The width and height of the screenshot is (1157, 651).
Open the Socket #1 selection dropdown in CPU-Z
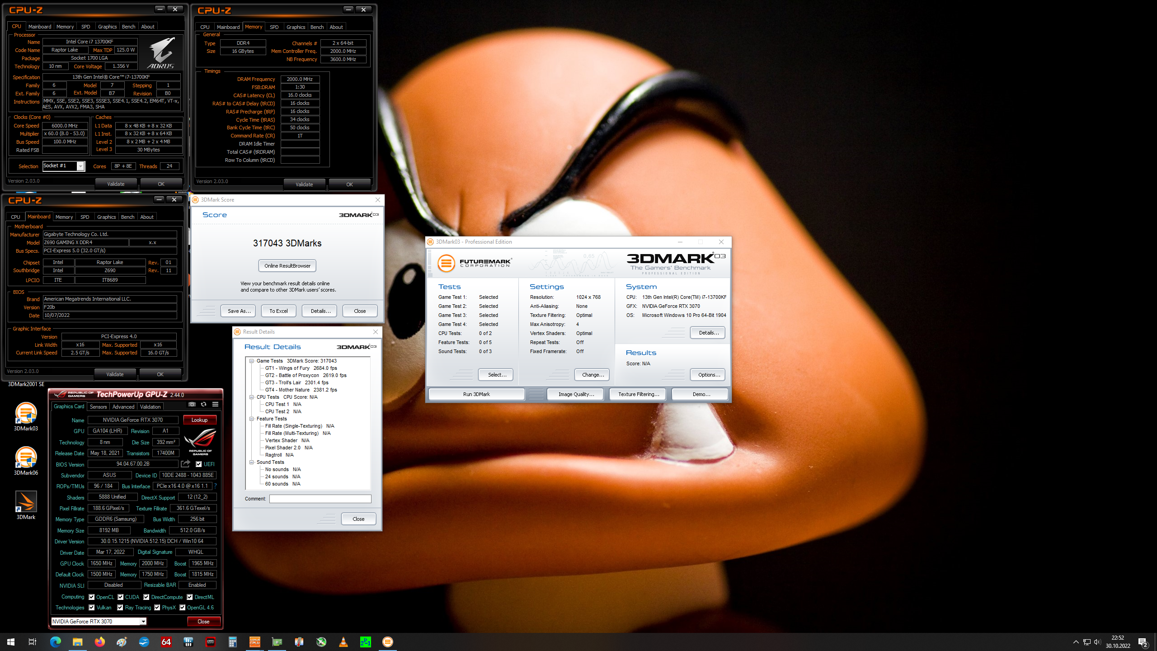[64, 166]
